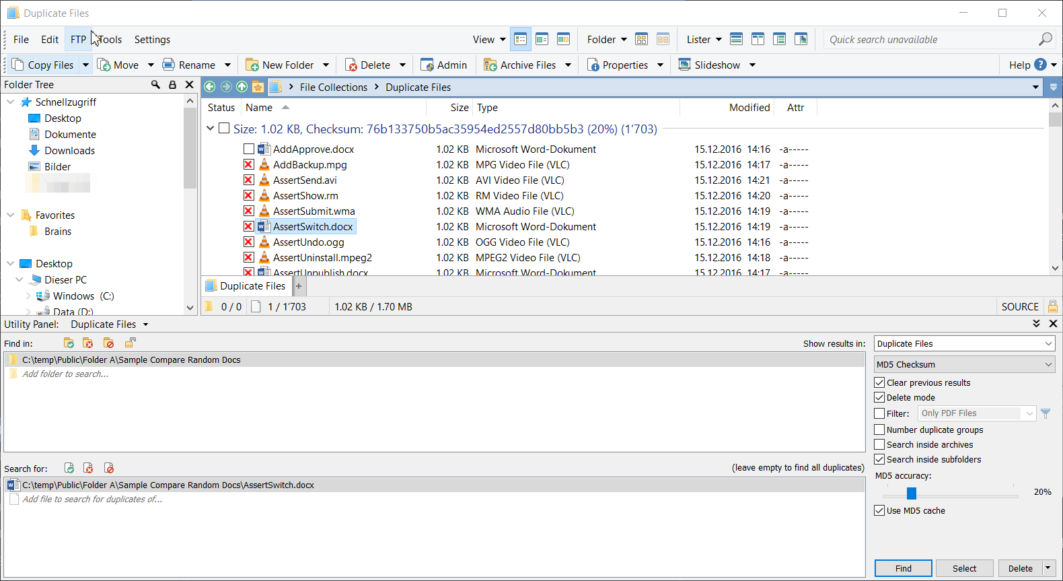Click the favorites star folder icon in path bar
The width and height of the screenshot is (1063, 581).
click(258, 86)
